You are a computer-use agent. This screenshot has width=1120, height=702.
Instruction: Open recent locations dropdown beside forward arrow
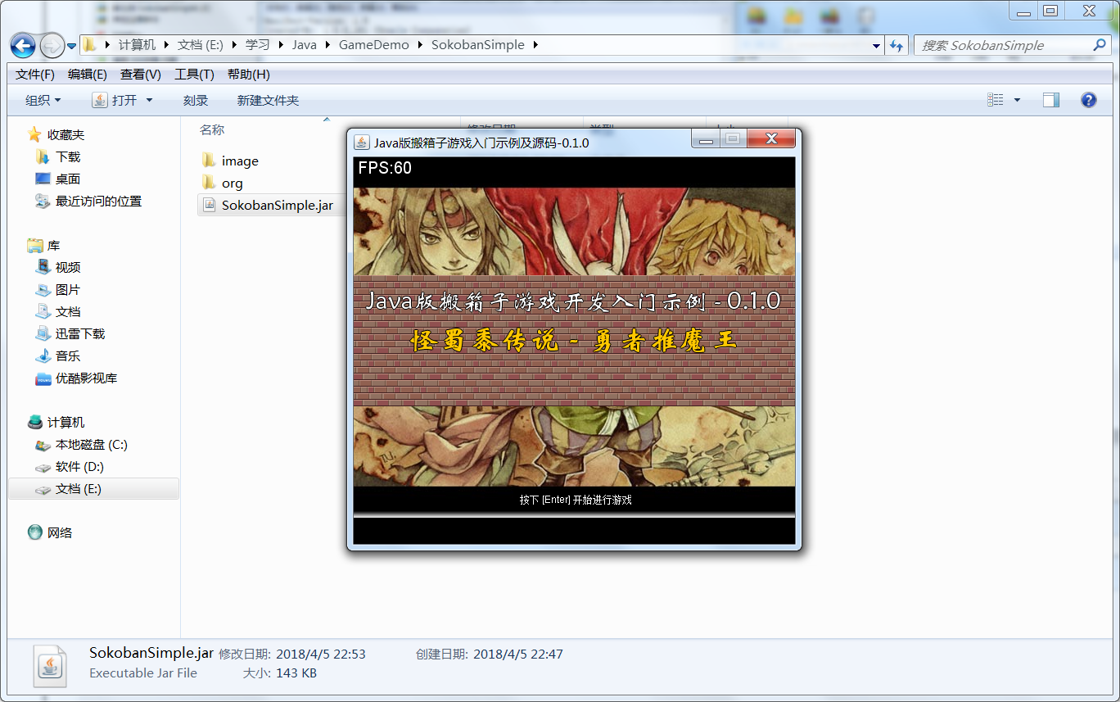click(72, 46)
